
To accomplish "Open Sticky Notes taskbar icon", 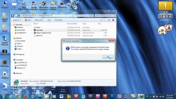I will [134, 97].
